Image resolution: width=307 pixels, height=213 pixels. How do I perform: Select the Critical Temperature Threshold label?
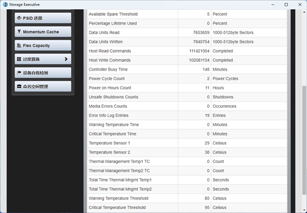point(117,207)
